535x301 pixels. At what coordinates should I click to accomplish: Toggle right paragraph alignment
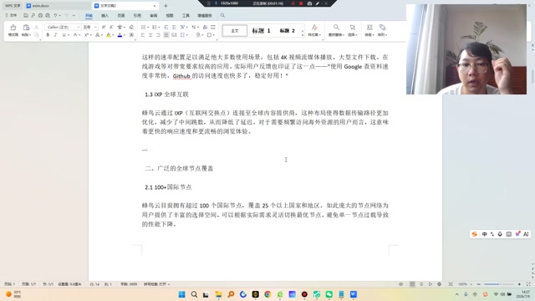pos(158,35)
